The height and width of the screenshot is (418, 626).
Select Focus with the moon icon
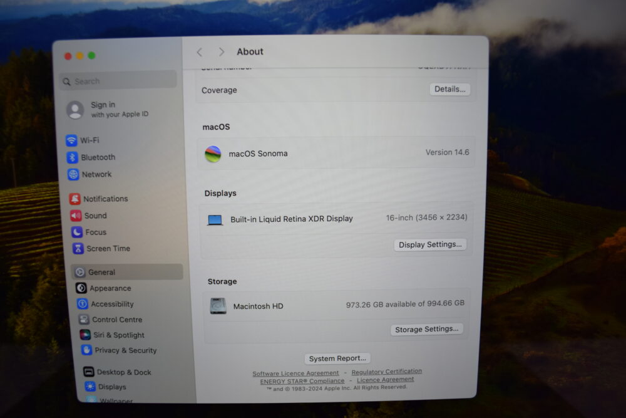click(x=77, y=232)
